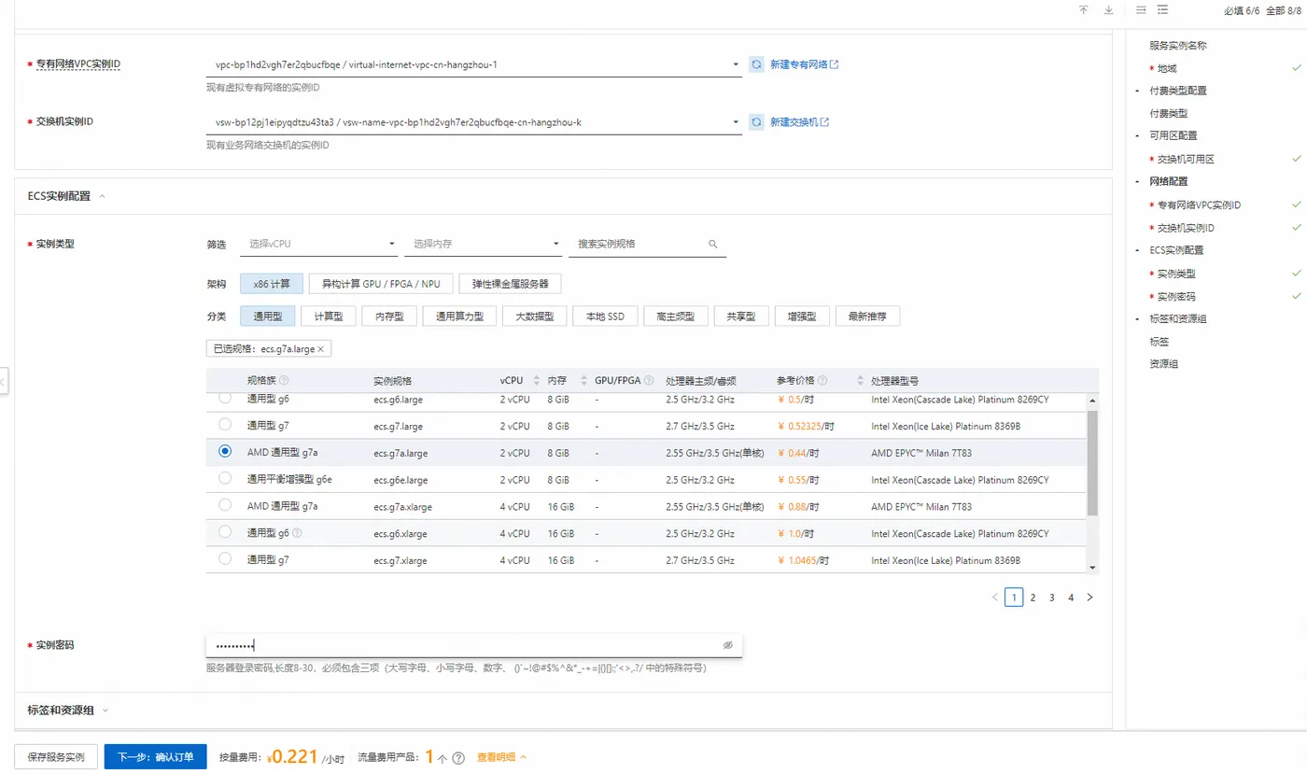The width and height of the screenshot is (1307, 774).
Task: Toggle password visibility eye icon
Action: (x=728, y=645)
